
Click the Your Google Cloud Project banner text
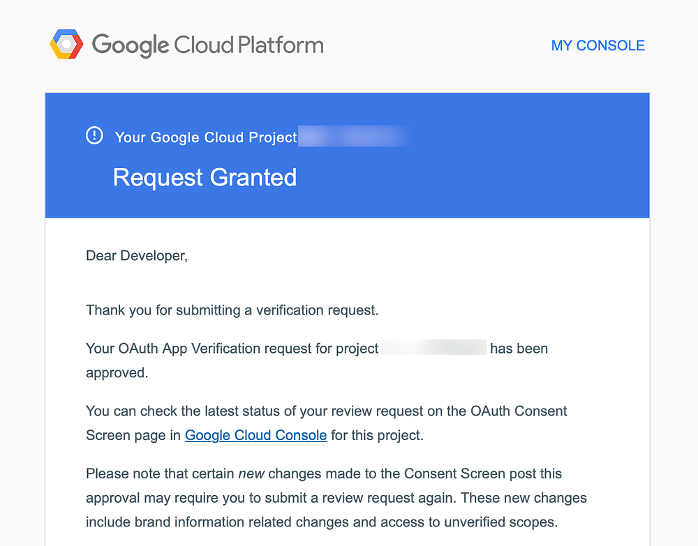(205, 137)
